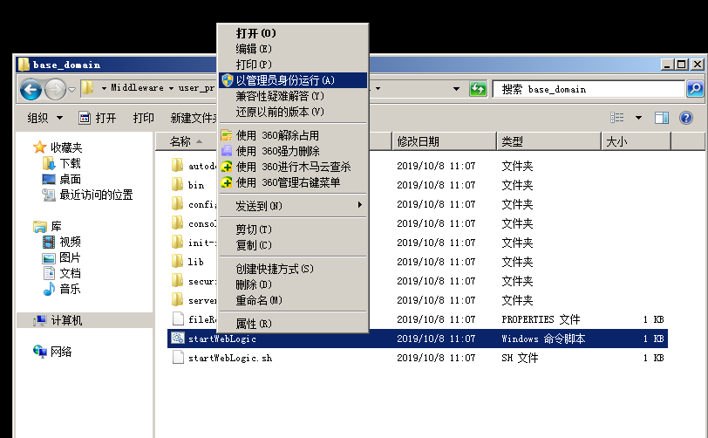Open the recent pages dropdown arrow

point(72,90)
